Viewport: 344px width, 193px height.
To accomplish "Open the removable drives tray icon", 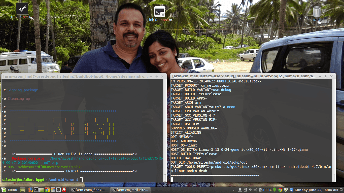I will click(x=245, y=190).
